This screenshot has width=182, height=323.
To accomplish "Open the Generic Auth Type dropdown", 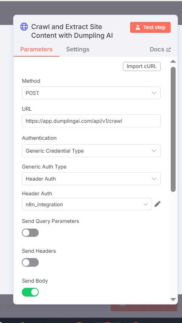I will [91, 179].
